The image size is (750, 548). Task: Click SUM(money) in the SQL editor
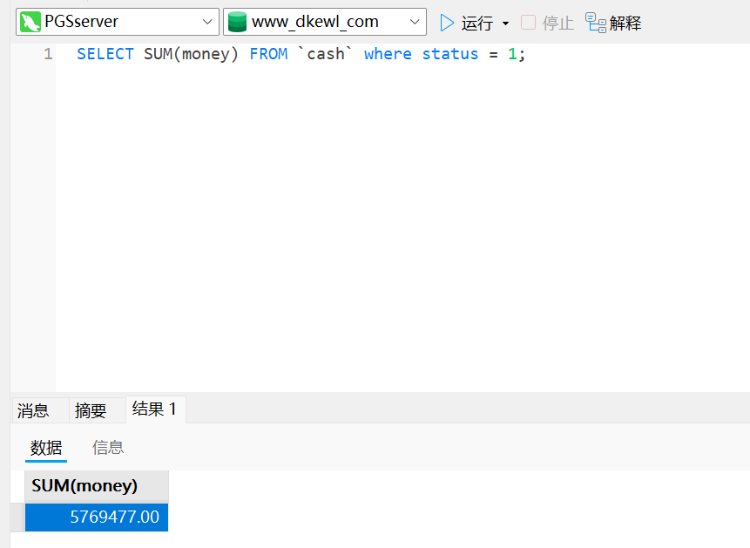point(191,55)
